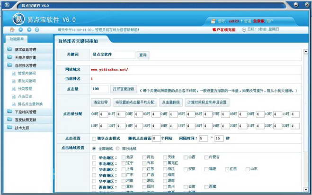Click the clock icon next to 日期
This screenshot has width=312, height=195.
(x=244, y=30)
